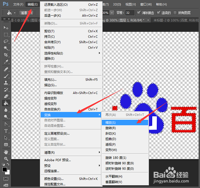Select Copy (拷贝) menu item

point(71,37)
